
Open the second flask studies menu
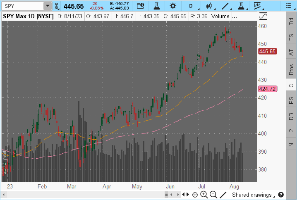click(x=242, y=6)
